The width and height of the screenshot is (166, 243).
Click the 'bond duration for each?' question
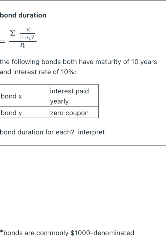click(x=37, y=132)
